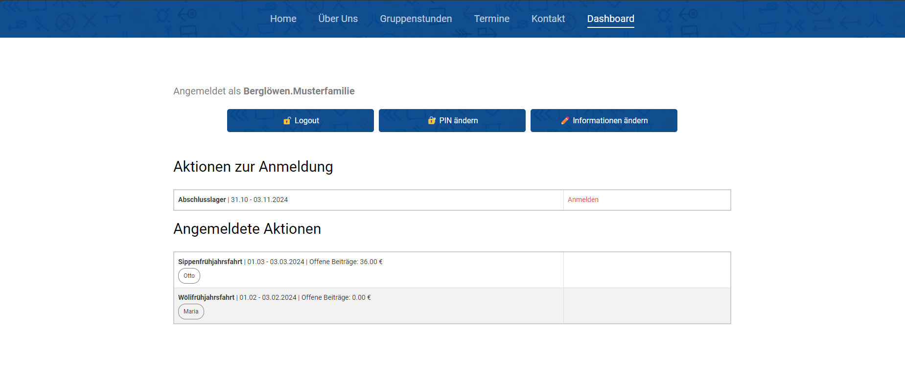Click the pencil icon on the Informationen ändern button
The height and width of the screenshot is (380, 905).
tap(565, 120)
